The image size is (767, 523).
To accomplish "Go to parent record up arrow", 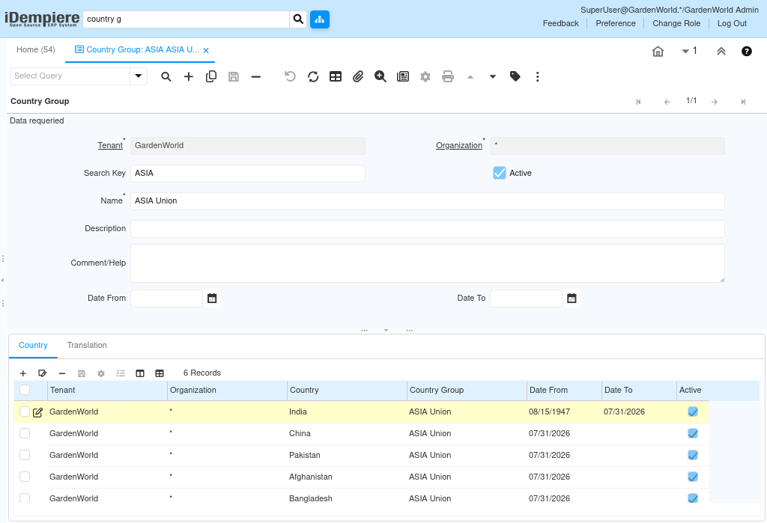I will 470,77.
